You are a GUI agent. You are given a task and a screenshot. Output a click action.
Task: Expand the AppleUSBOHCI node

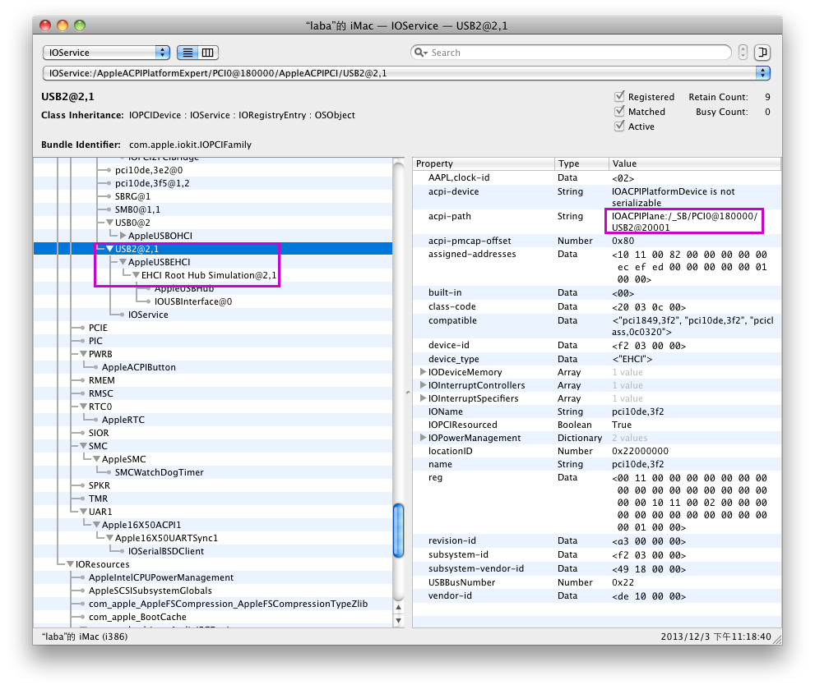[123, 236]
